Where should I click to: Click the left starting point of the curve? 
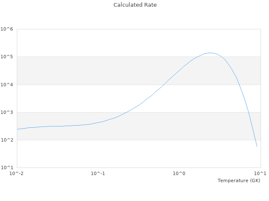pyautogui.click(x=17, y=129)
